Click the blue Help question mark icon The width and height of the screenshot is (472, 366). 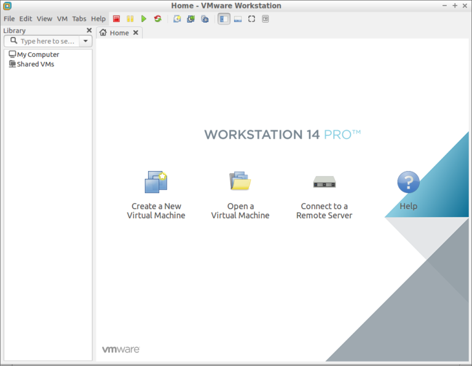pyautogui.click(x=409, y=182)
